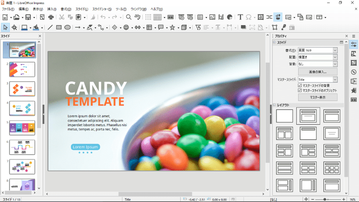Click the Fill Color bucket icon
Viewport: 359px width, 202px height.
[36, 27]
